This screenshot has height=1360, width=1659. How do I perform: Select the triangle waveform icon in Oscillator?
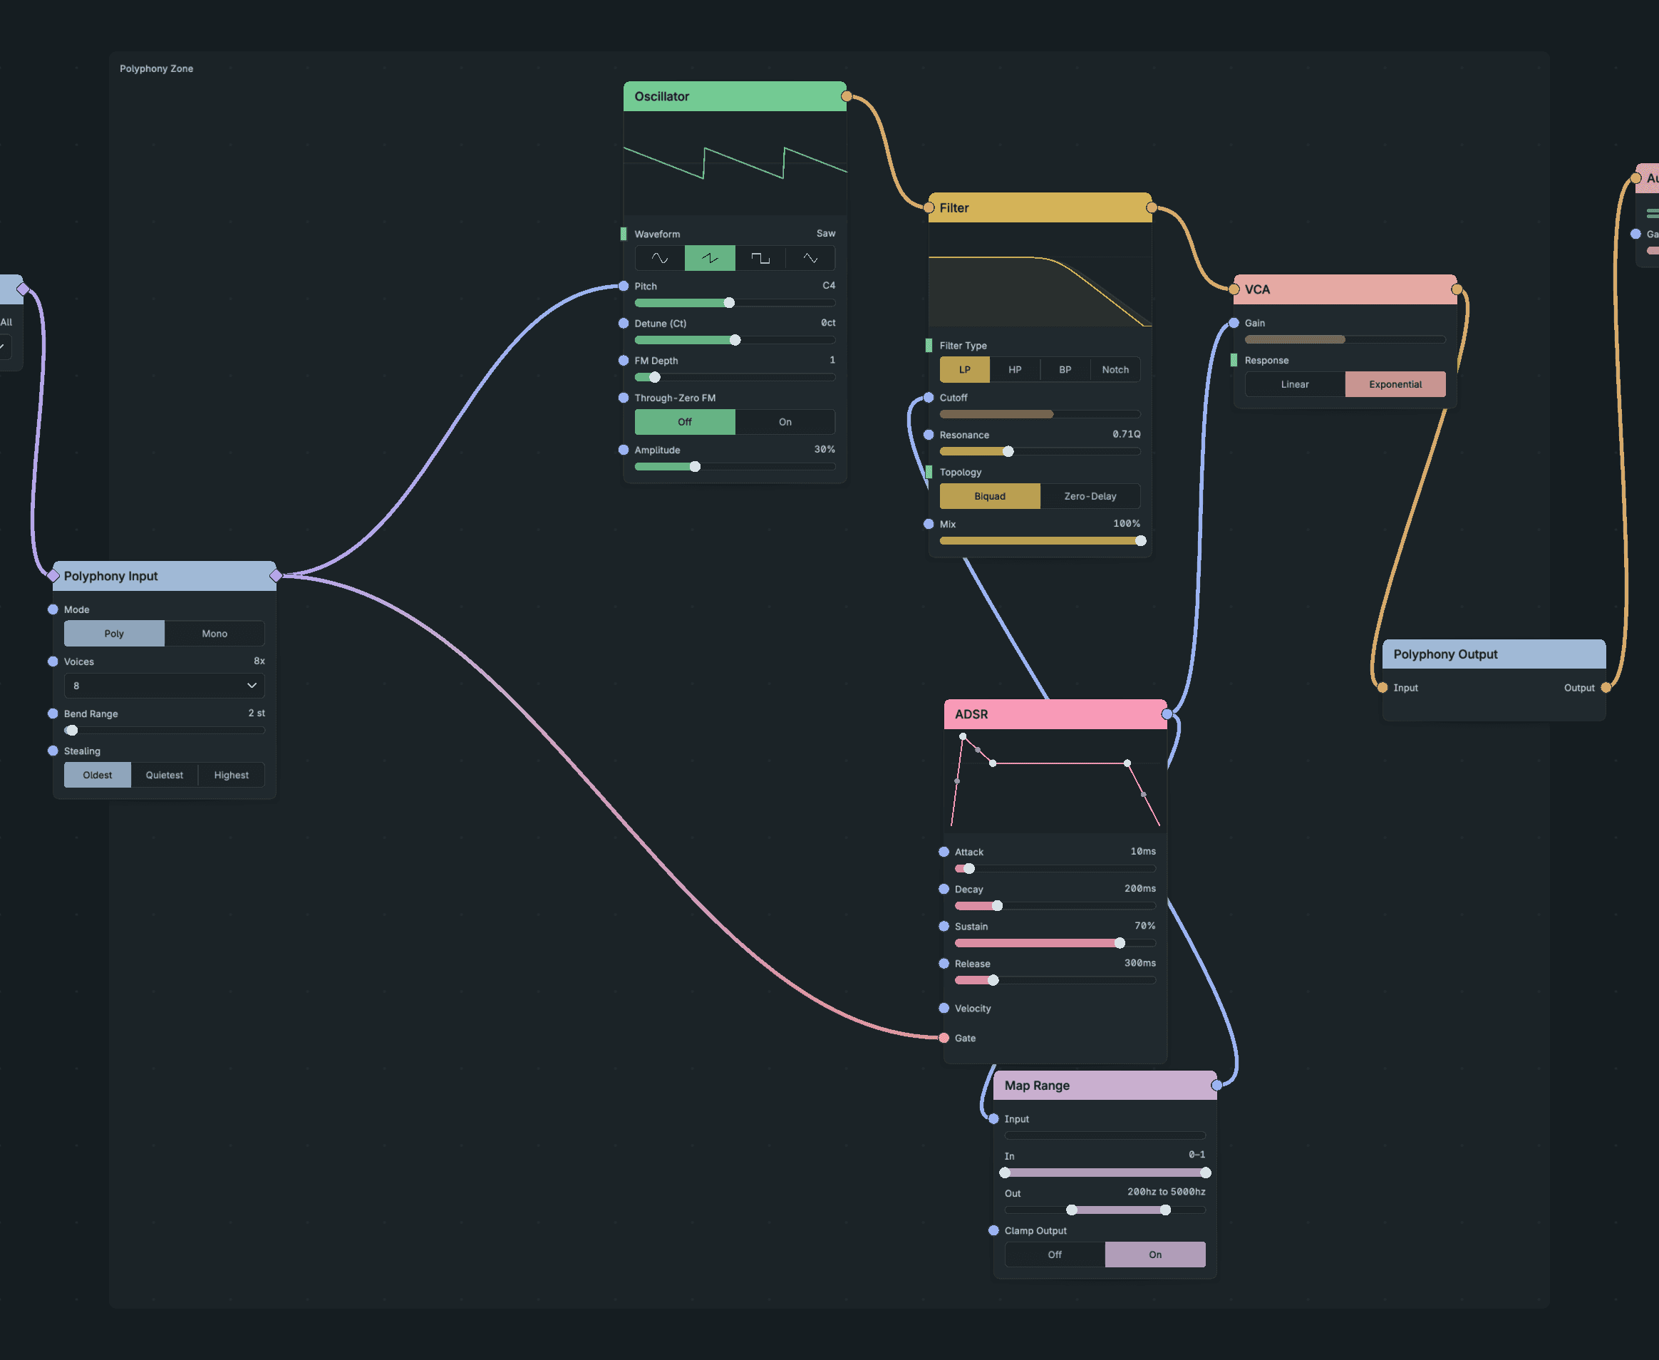pyautogui.click(x=810, y=259)
